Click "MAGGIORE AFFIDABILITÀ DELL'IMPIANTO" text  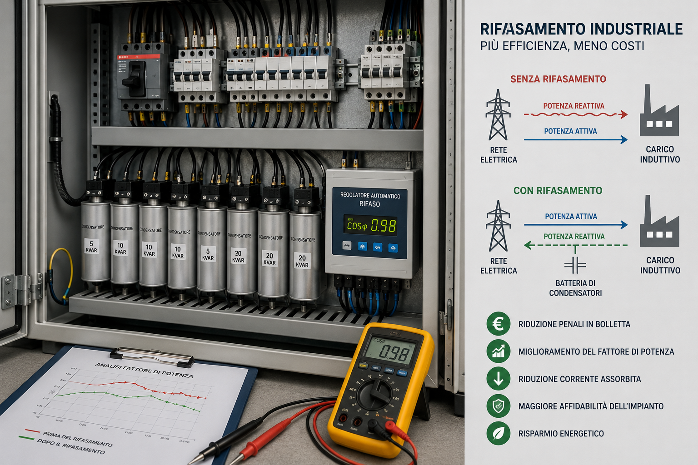pos(591,406)
